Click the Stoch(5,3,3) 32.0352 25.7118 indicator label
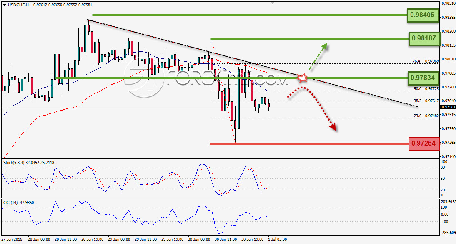This screenshot has height=244, width=456. (x=29, y=163)
